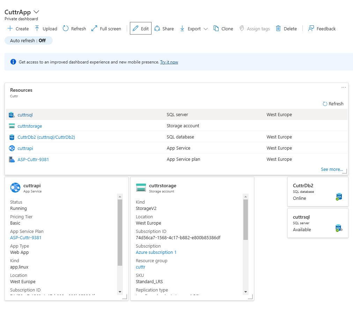Open the cuttrsql SQL server tile
Viewport: 353px width, 310px height.
[x=318, y=223]
